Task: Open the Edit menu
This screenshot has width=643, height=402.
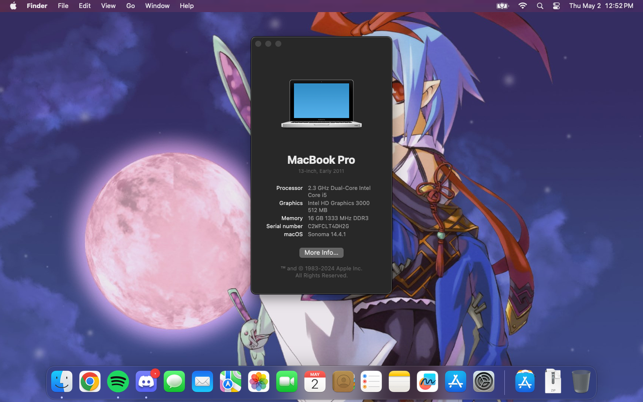Action: [x=85, y=6]
